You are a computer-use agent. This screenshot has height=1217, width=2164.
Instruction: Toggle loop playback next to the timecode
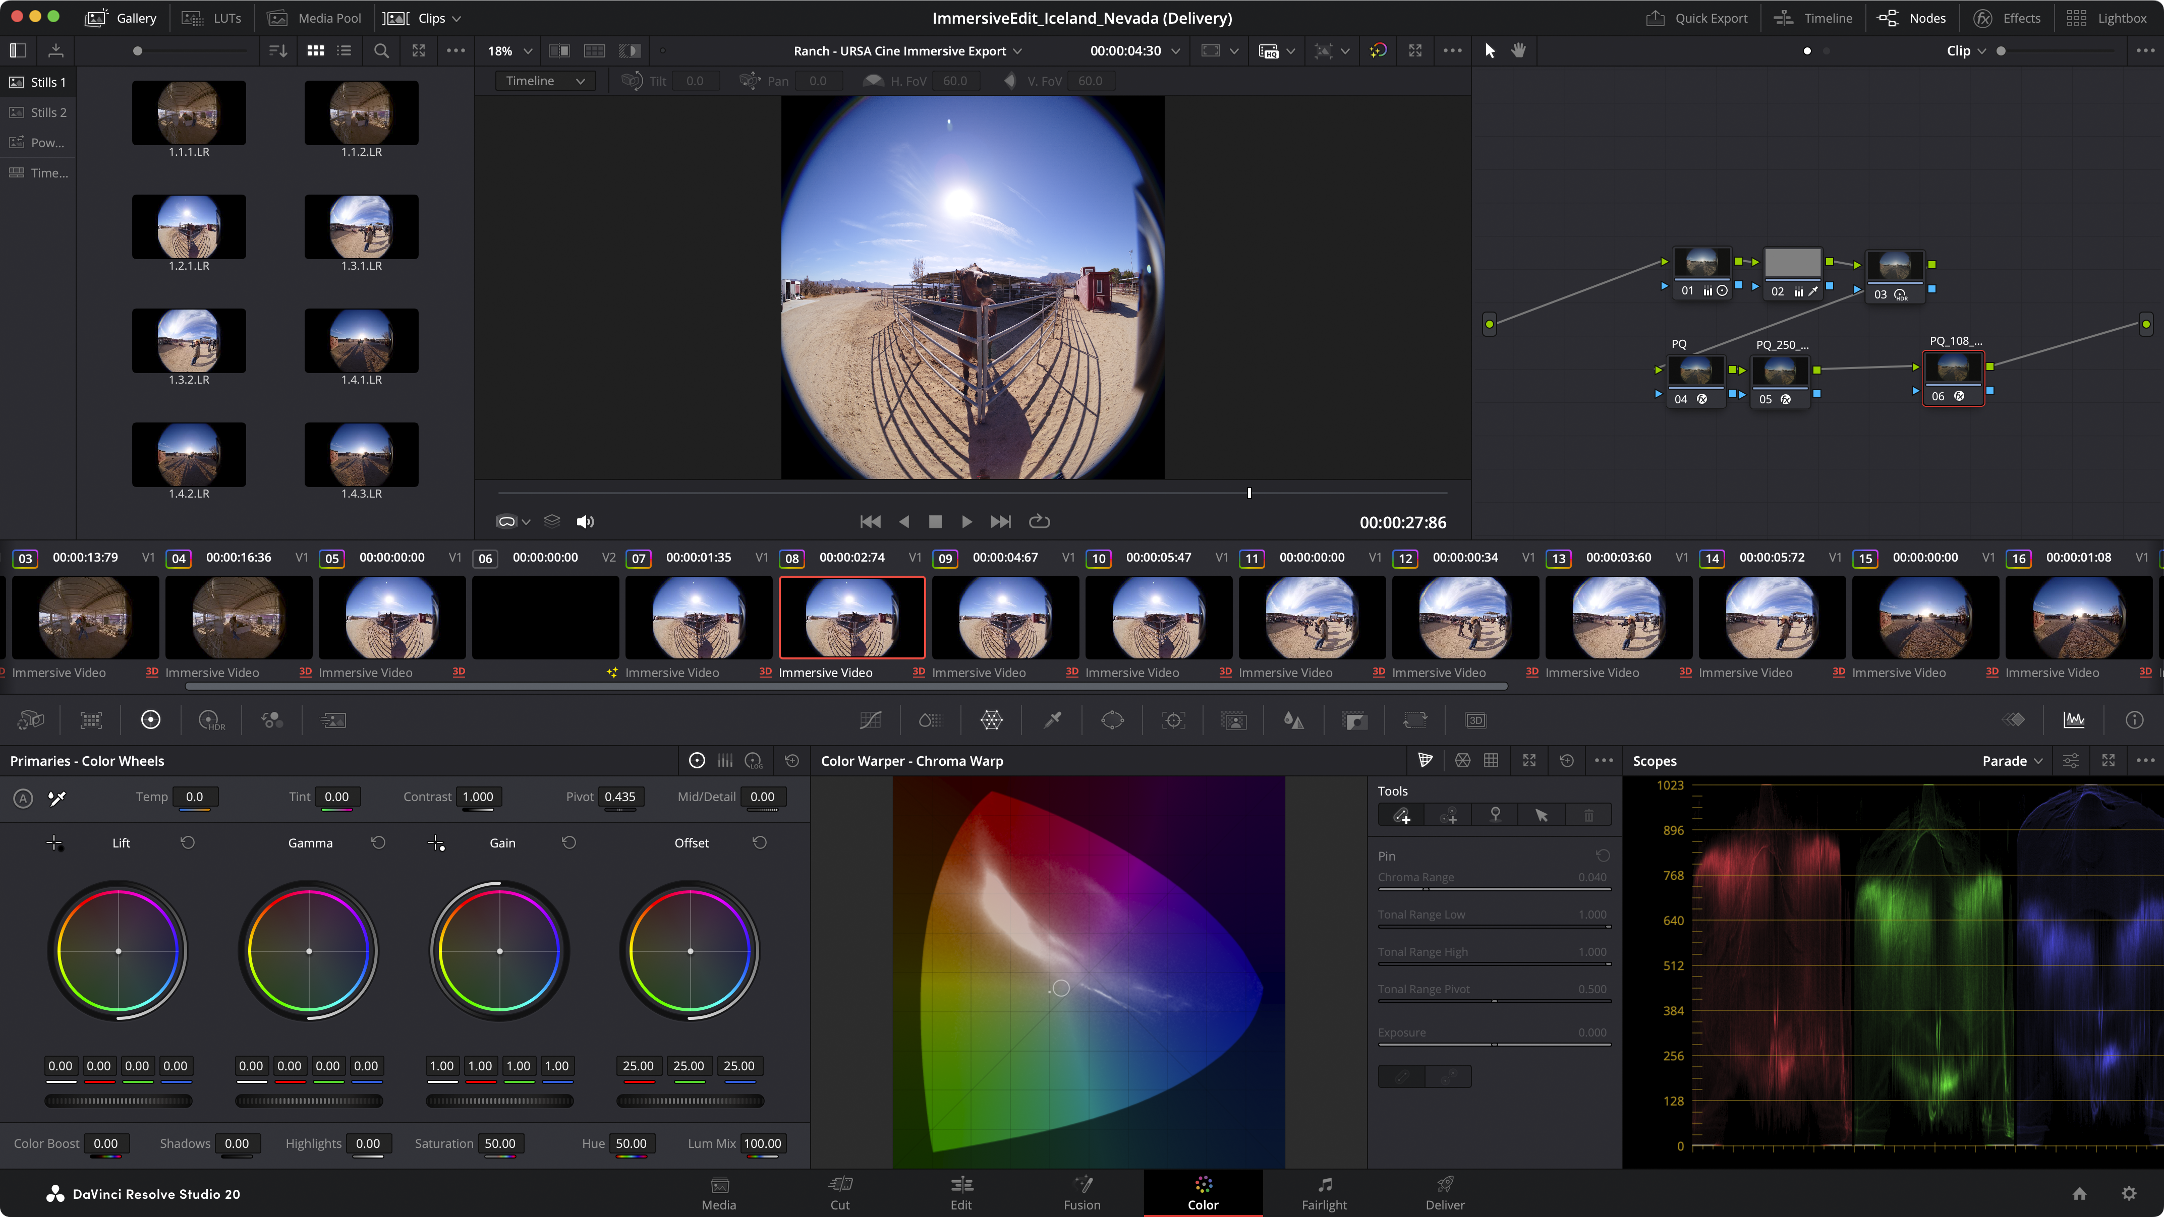[1039, 520]
